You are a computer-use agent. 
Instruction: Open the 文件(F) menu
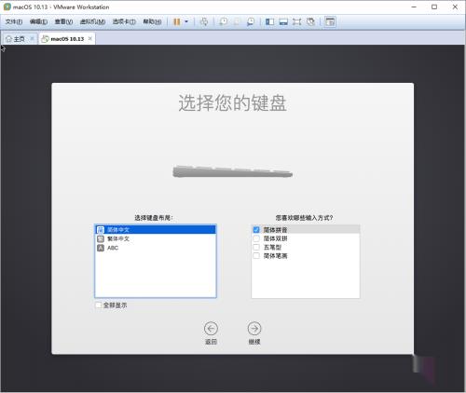pos(14,21)
